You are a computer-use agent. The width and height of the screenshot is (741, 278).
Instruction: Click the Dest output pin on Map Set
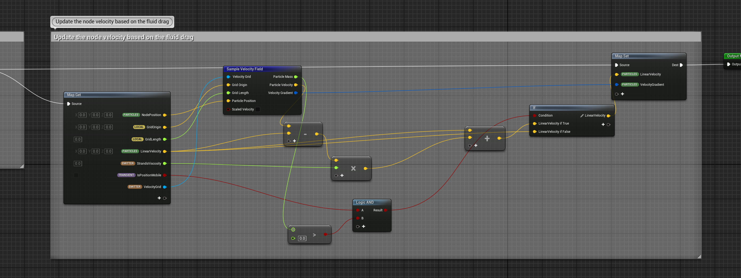click(x=681, y=65)
